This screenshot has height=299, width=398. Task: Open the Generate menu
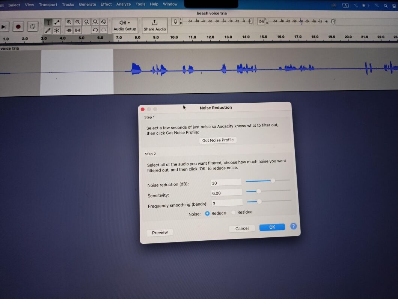(87, 5)
